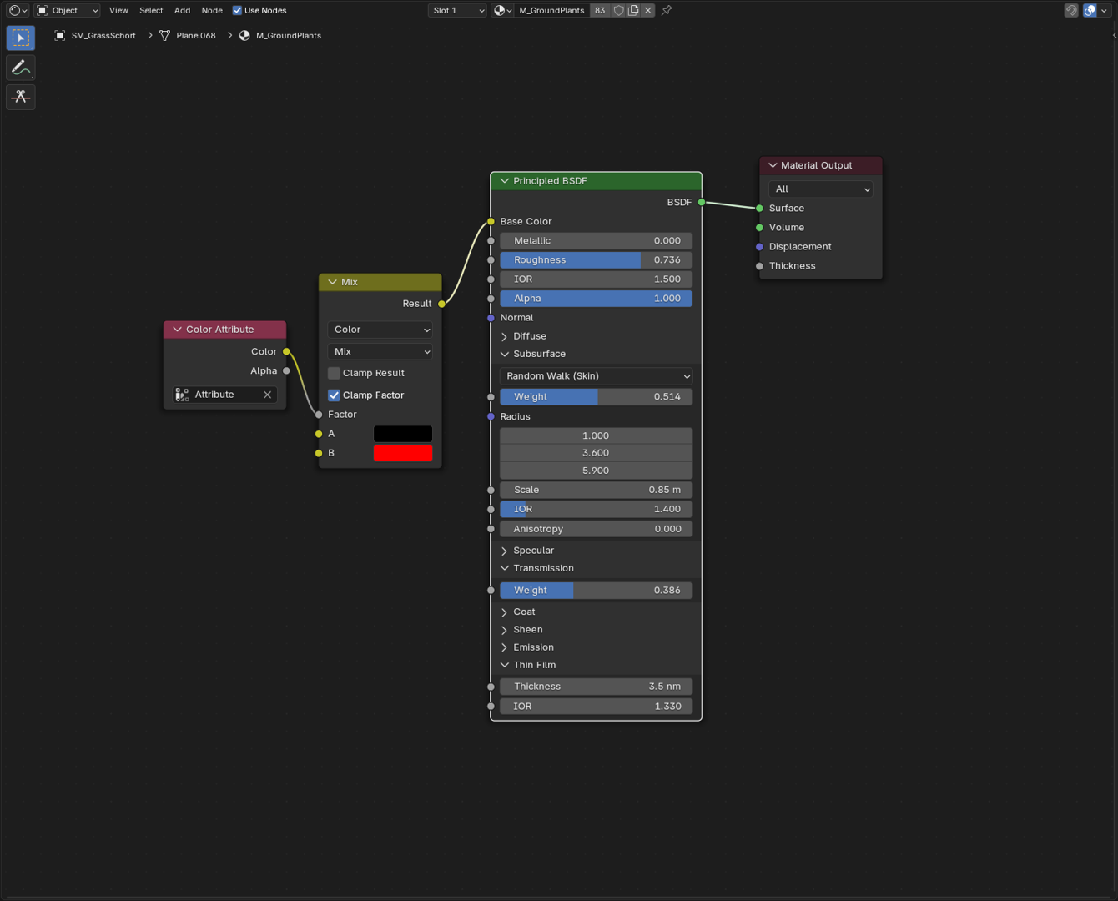Open the Node menu
Screen dimensions: 1118x901
[x=212, y=11]
